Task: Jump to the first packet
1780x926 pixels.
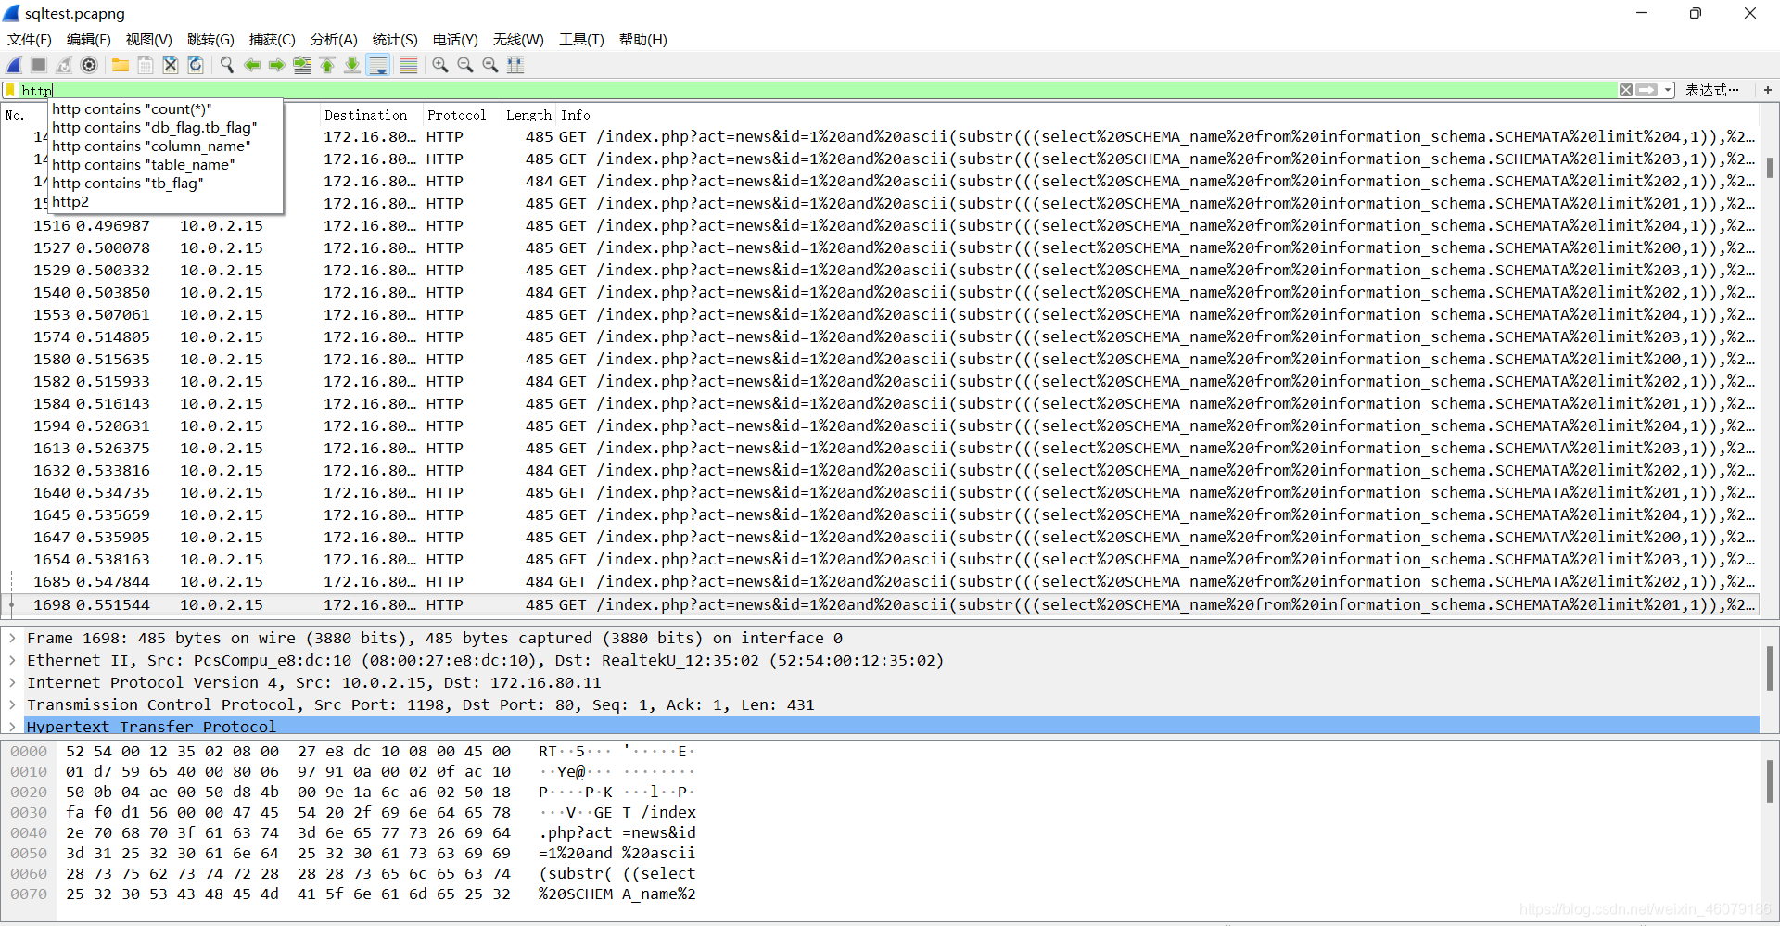Action: coord(327,65)
